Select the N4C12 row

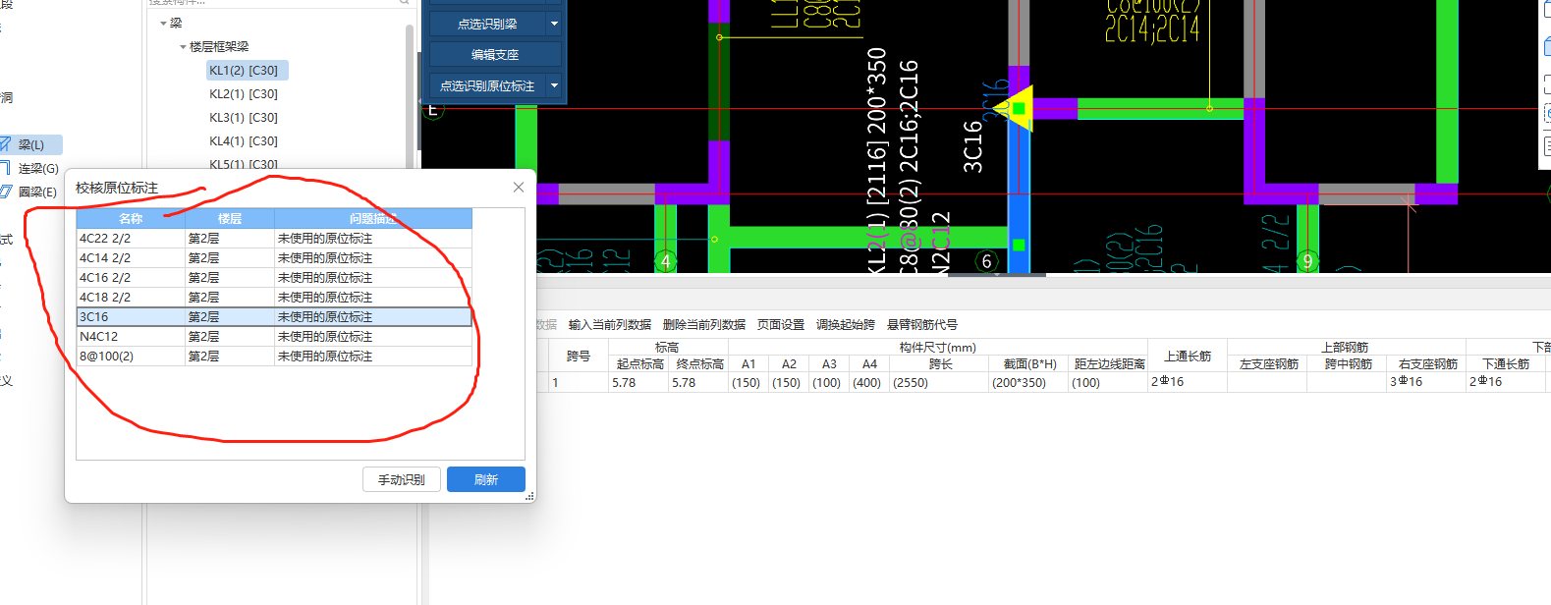[274, 337]
